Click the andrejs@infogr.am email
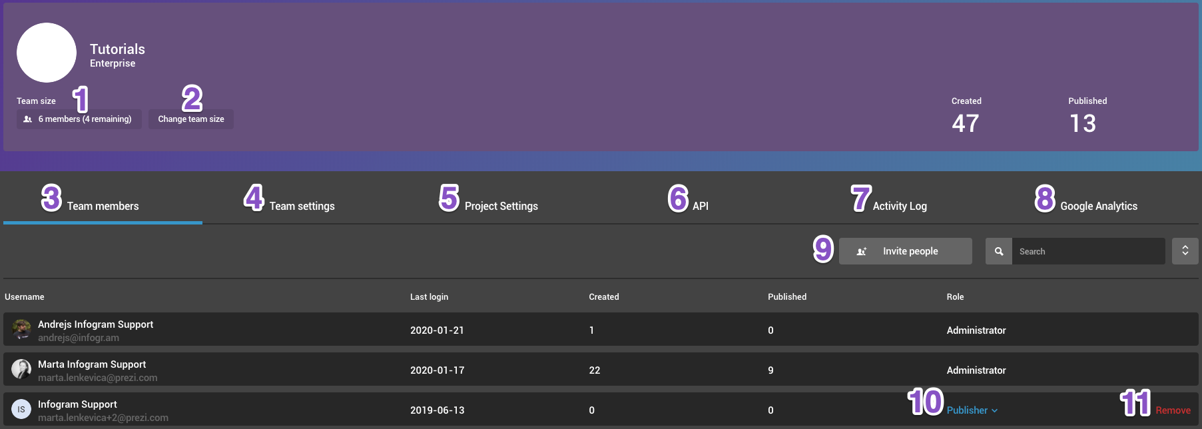1202x429 pixels. 79,338
